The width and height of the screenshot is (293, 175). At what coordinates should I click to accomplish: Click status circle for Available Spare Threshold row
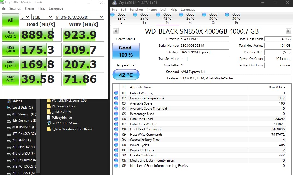pyautogui.click(x=116, y=109)
